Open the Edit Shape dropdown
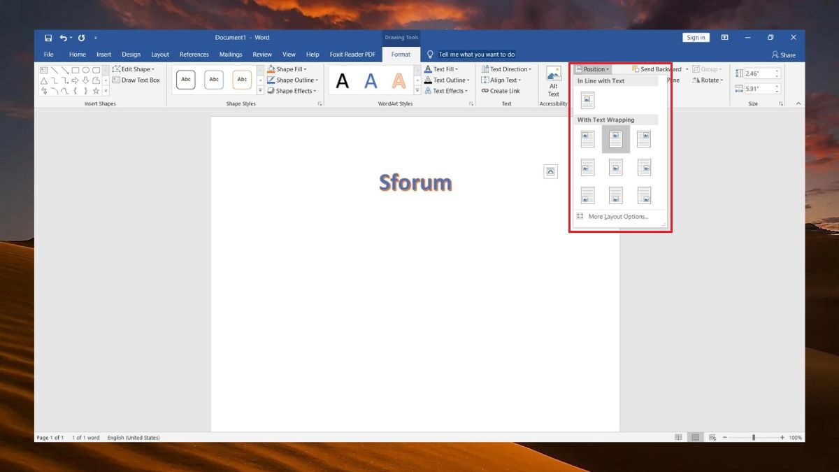This screenshot has height=472, width=839. 133,69
